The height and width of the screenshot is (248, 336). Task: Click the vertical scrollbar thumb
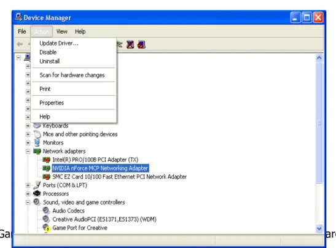319,123
